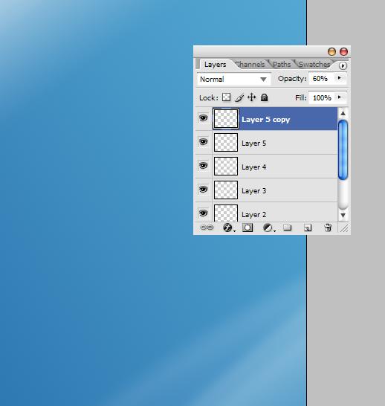
Task: Click the panel resize grip corner
Action: [344, 228]
